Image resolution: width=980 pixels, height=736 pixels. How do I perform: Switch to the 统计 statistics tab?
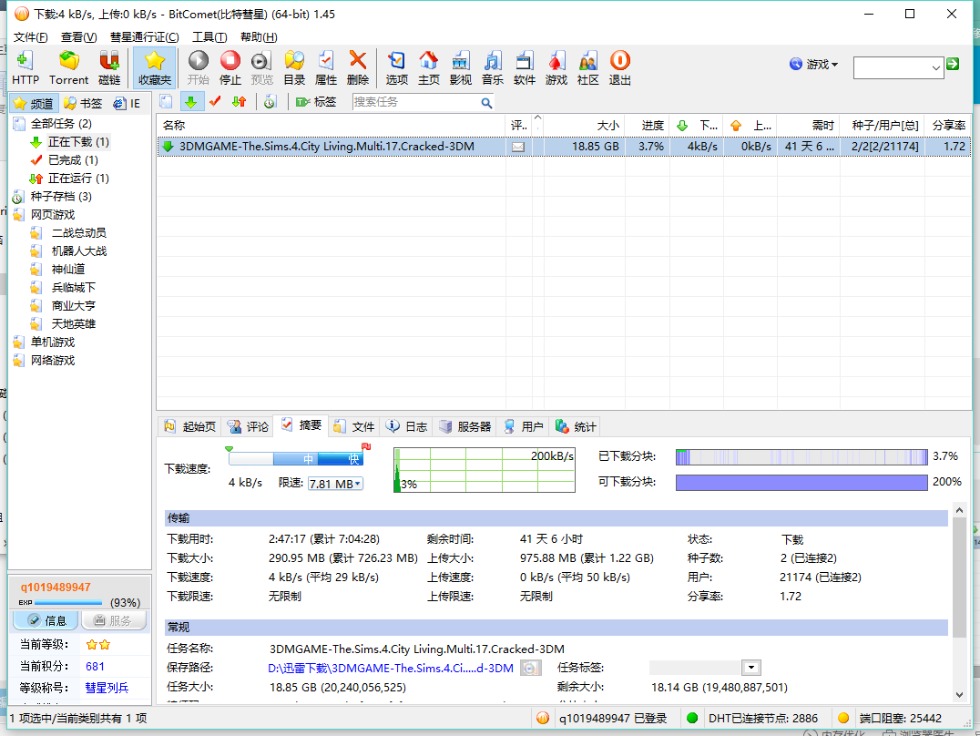tap(577, 426)
